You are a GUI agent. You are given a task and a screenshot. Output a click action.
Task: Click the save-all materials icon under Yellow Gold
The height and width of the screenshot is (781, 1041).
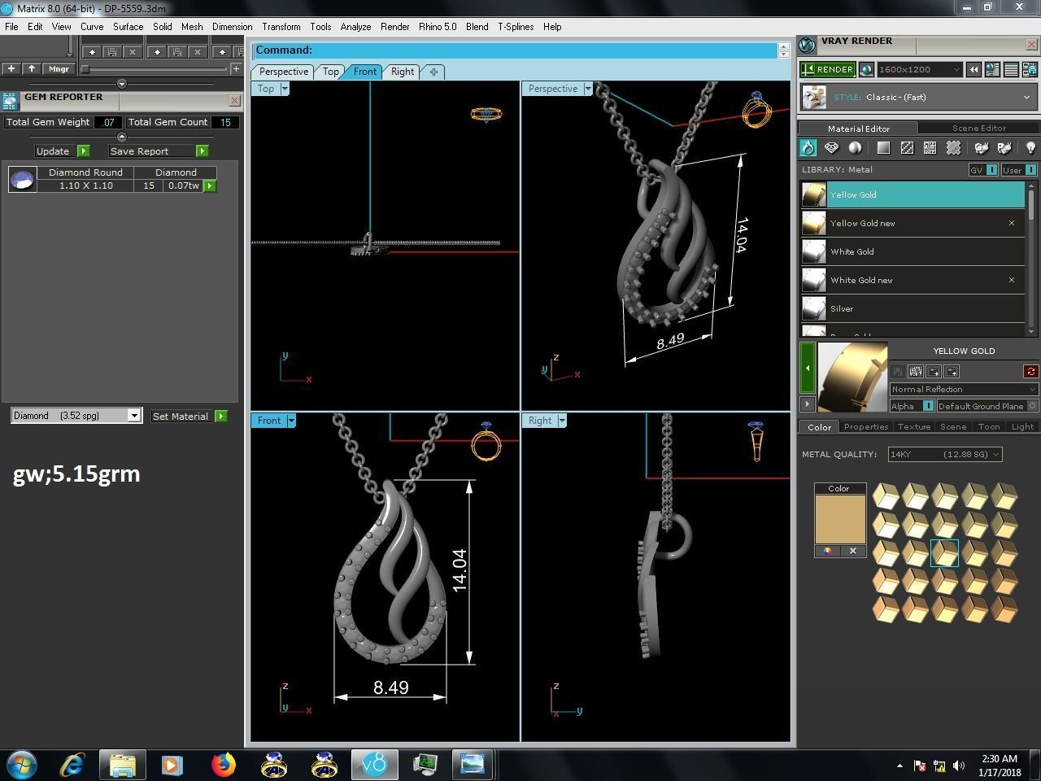[916, 372]
